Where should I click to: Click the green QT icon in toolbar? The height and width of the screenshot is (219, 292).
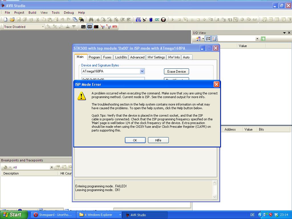(x=157, y=19)
